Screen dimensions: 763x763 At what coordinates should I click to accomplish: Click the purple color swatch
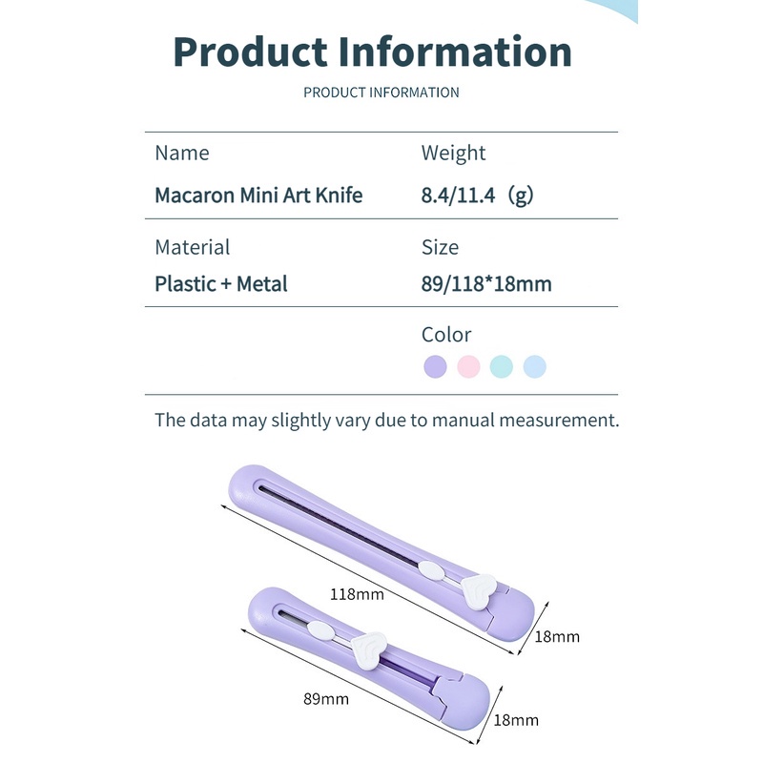point(435,366)
